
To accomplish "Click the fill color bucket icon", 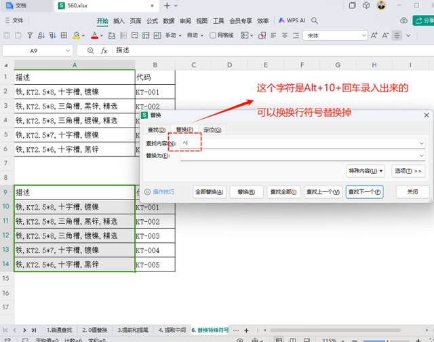I will pos(76,35).
